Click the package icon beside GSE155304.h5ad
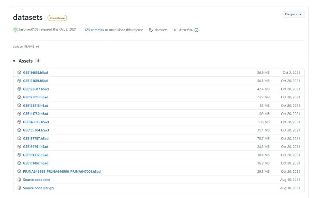This screenshot has height=198, width=320. click(19, 130)
